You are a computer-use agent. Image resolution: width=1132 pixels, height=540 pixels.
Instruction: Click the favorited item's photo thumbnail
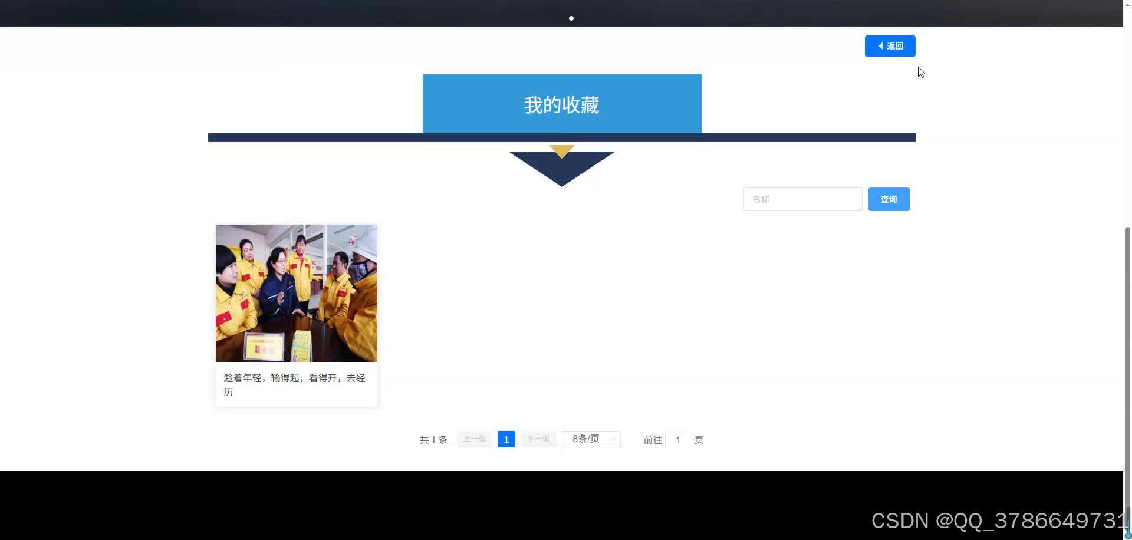click(x=296, y=293)
